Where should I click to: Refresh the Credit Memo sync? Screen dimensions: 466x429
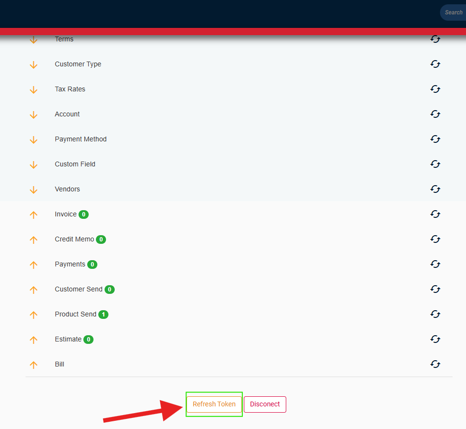(x=435, y=239)
